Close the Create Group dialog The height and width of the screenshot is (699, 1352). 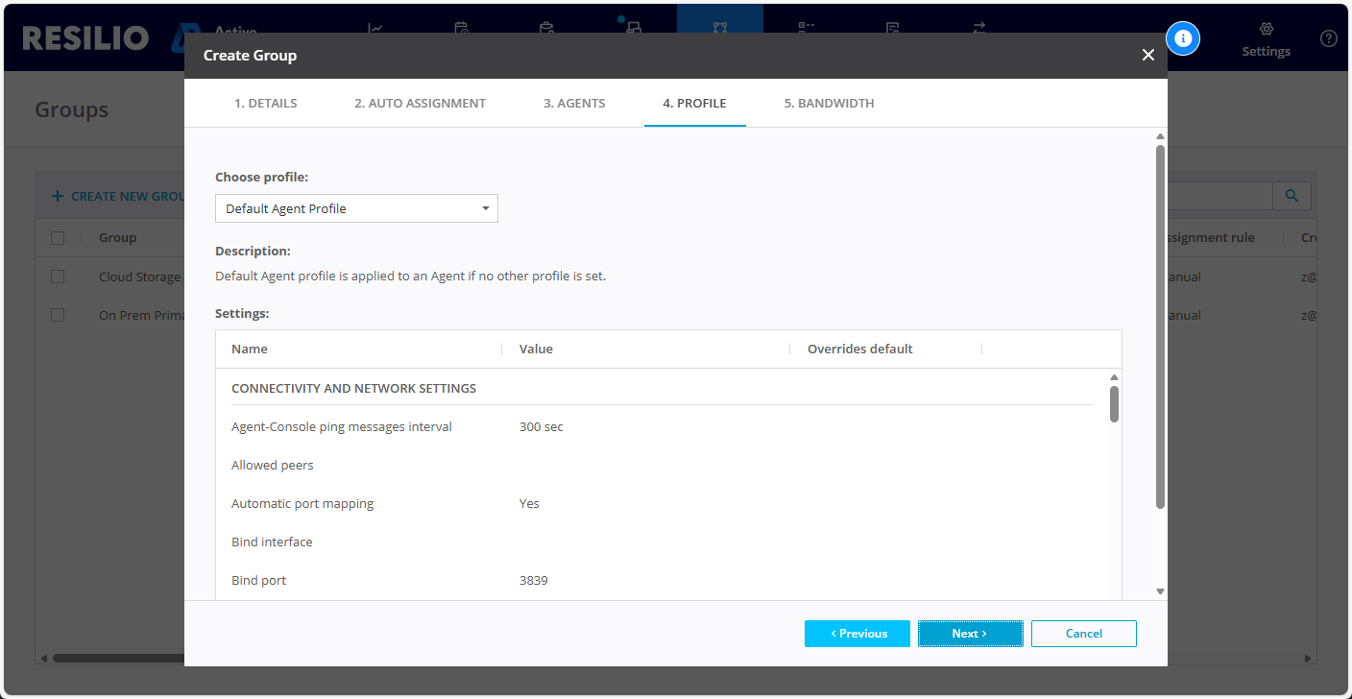pyautogui.click(x=1147, y=56)
